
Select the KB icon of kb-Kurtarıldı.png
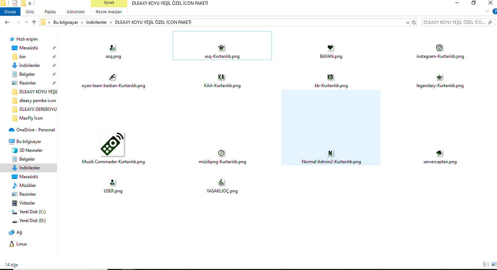point(331,77)
